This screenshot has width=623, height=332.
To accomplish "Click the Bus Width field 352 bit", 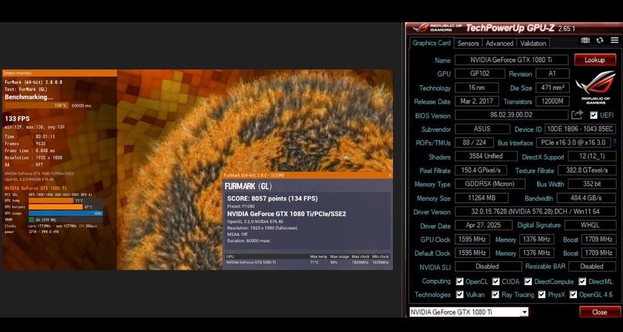I will pyautogui.click(x=592, y=184).
